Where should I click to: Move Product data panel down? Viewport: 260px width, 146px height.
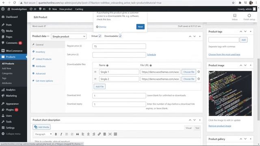click(x=195, y=36)
